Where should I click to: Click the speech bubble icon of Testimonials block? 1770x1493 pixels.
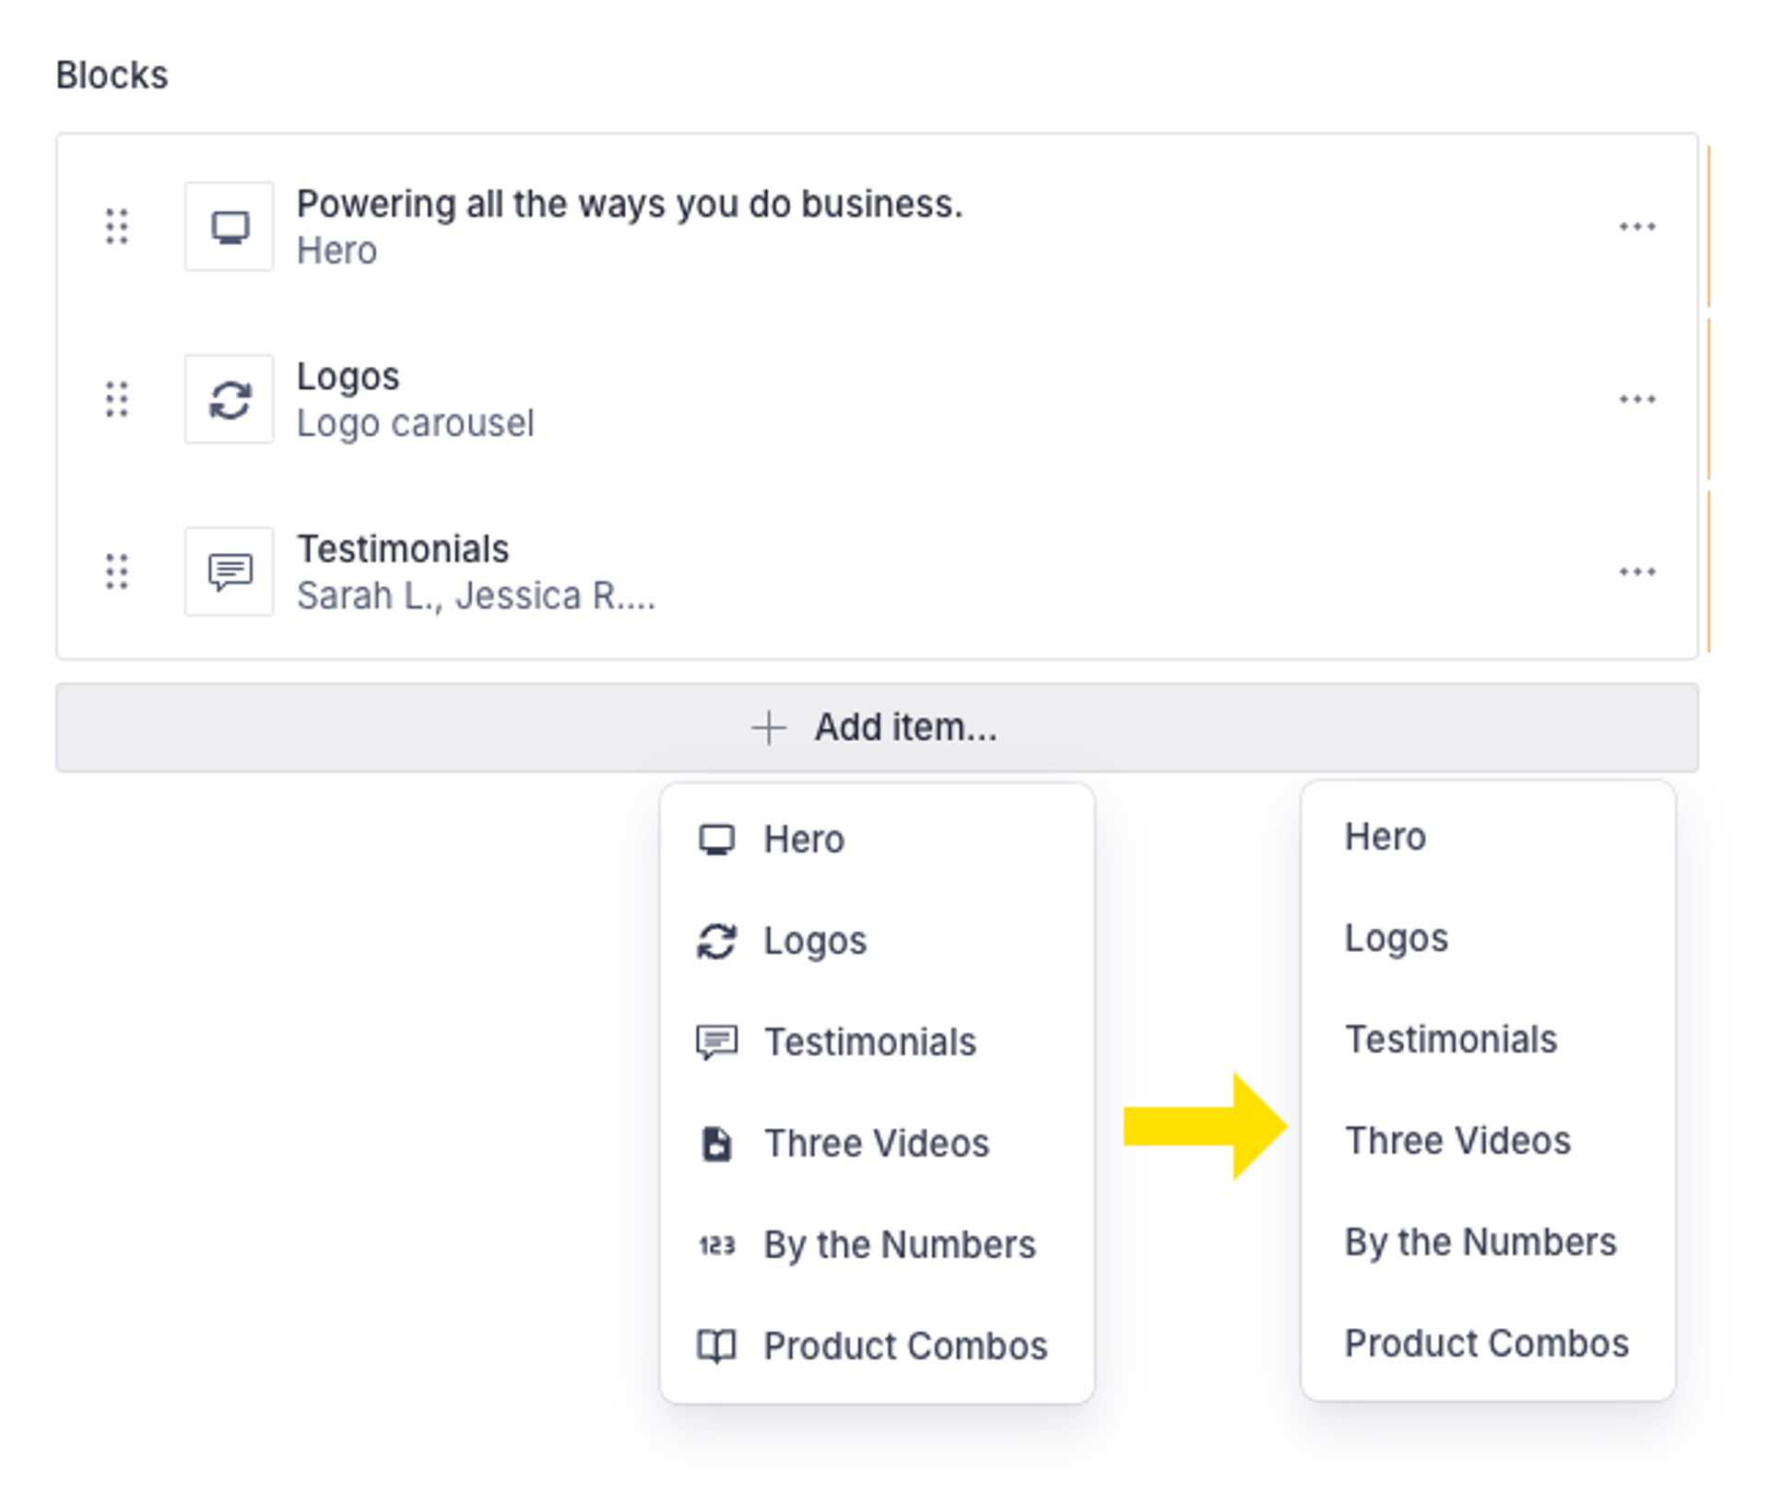tap(229, 571)
